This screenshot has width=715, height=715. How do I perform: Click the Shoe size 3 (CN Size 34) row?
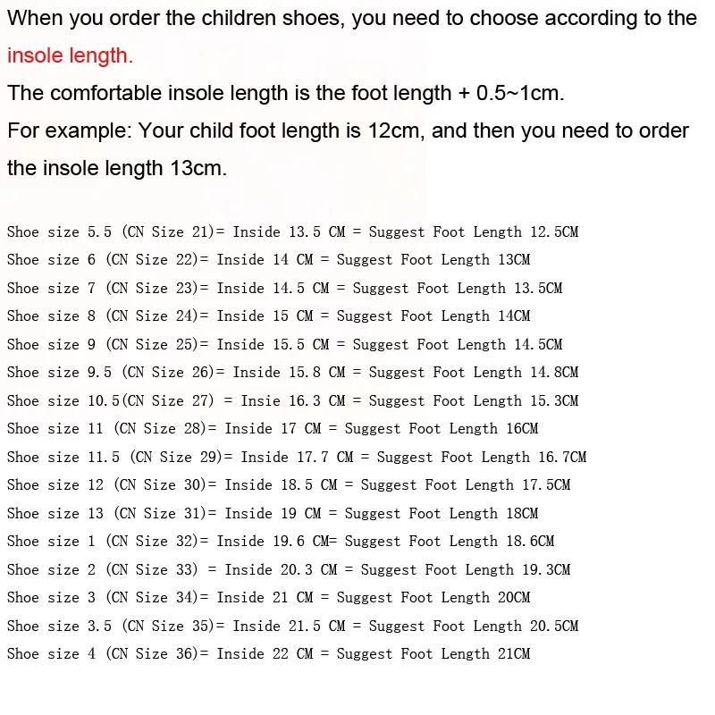click(x=268, y=598)
